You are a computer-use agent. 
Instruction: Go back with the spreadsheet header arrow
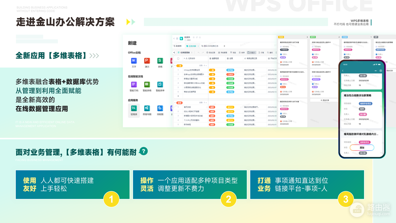174,39
